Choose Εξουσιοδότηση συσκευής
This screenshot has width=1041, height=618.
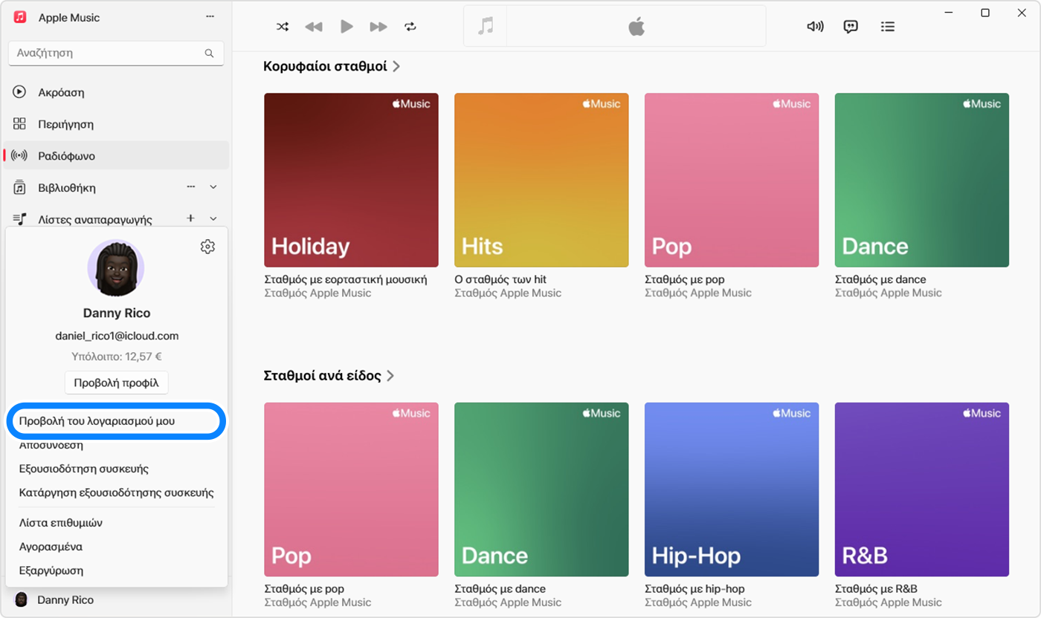[x=84, y=469]
